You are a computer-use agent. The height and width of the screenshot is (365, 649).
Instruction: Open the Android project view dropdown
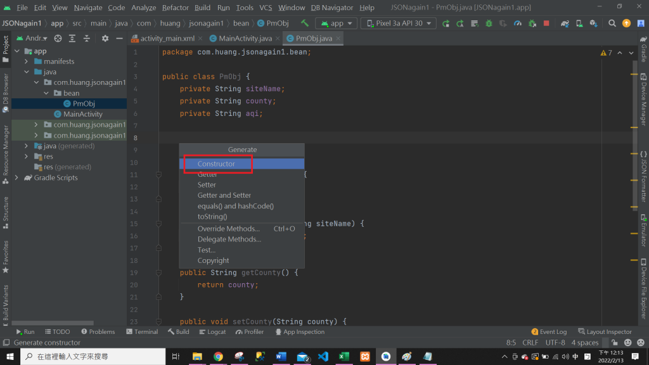32,39
